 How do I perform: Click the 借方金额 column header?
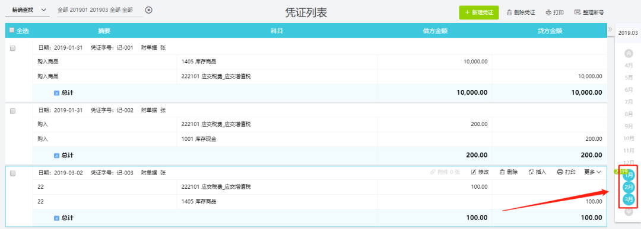[435, 31]
